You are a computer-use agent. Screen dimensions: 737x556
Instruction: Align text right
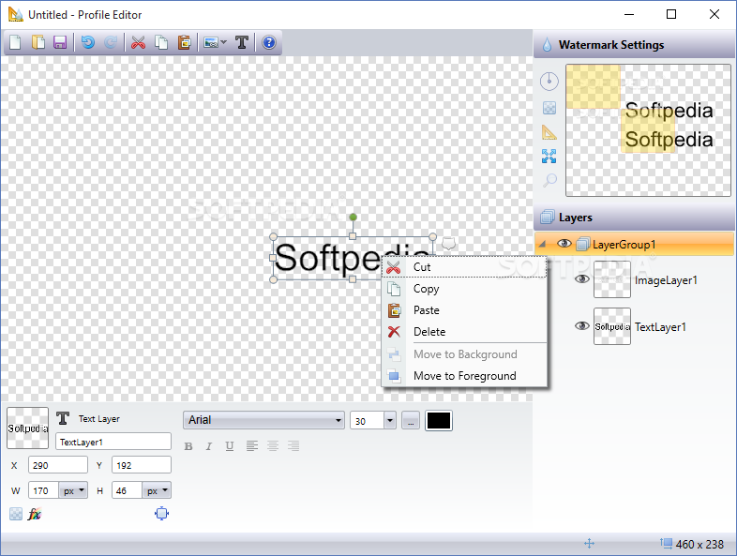(293, 445)
